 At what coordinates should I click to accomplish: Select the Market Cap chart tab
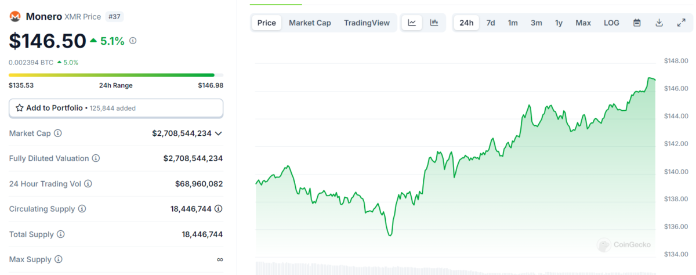tap(310, 23)
